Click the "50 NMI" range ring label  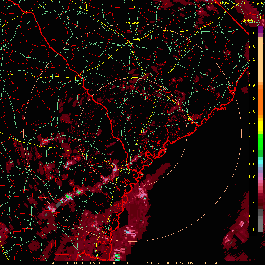[x=132, y=78]
